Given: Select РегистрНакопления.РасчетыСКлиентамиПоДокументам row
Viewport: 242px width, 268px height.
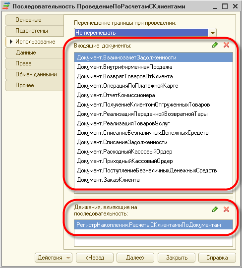Looking at the screenshot, I should click(153, 225).
